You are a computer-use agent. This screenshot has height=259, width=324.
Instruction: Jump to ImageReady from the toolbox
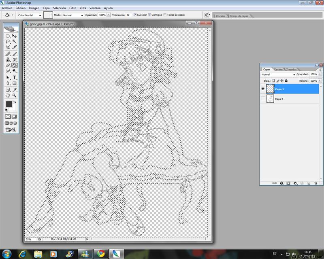click(11, 130)
